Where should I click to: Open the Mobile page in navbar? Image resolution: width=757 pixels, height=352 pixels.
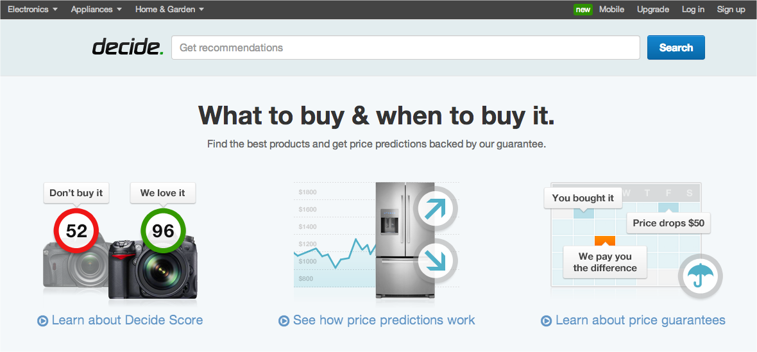[611, 10]
